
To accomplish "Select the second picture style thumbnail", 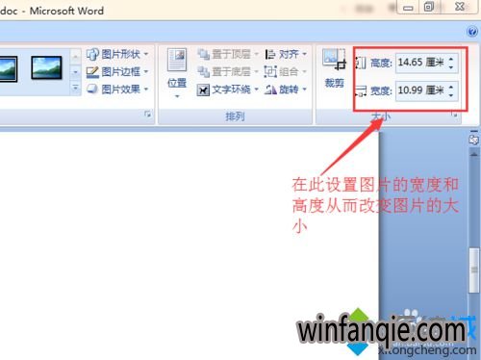I will (x=46, y=67).
